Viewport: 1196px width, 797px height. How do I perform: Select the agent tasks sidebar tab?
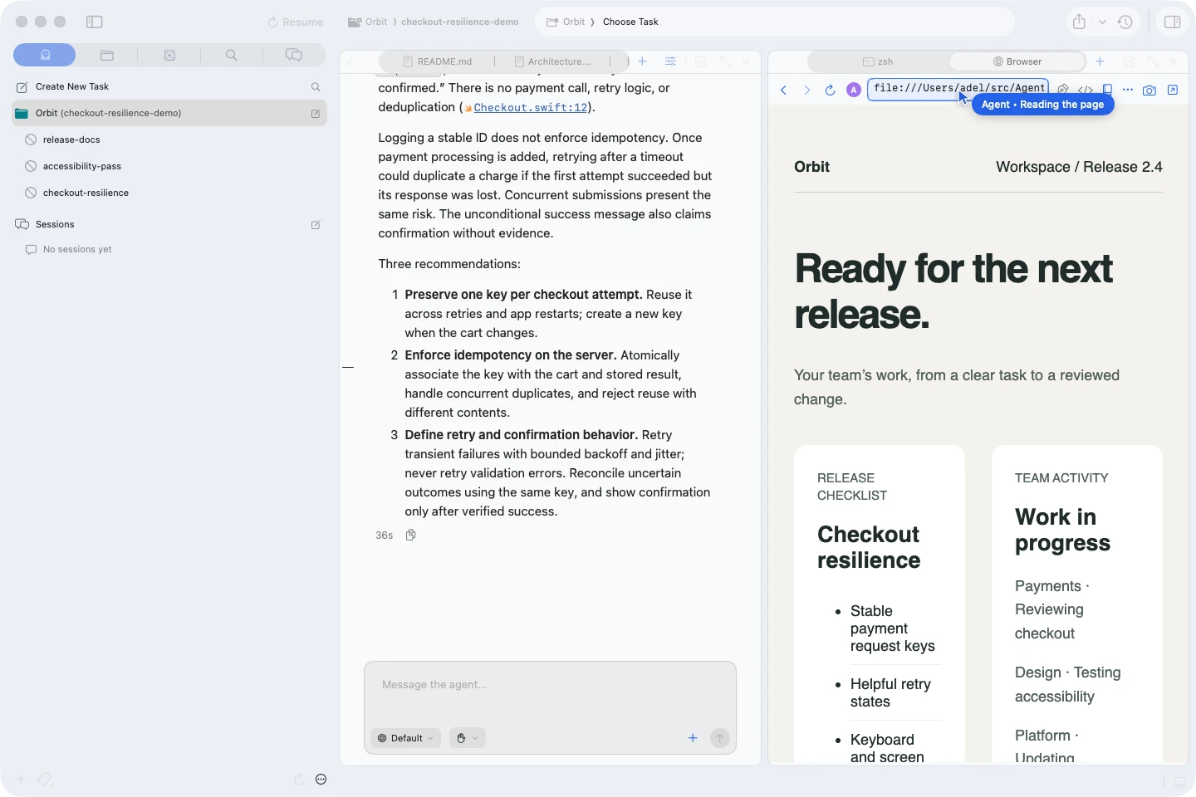(x=45, y=55)
